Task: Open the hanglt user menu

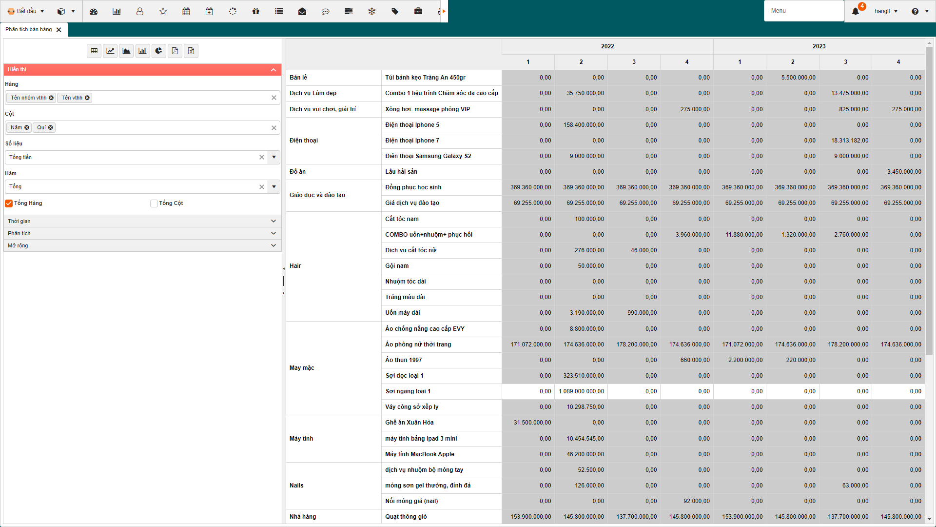Action: tap(886, 11)
